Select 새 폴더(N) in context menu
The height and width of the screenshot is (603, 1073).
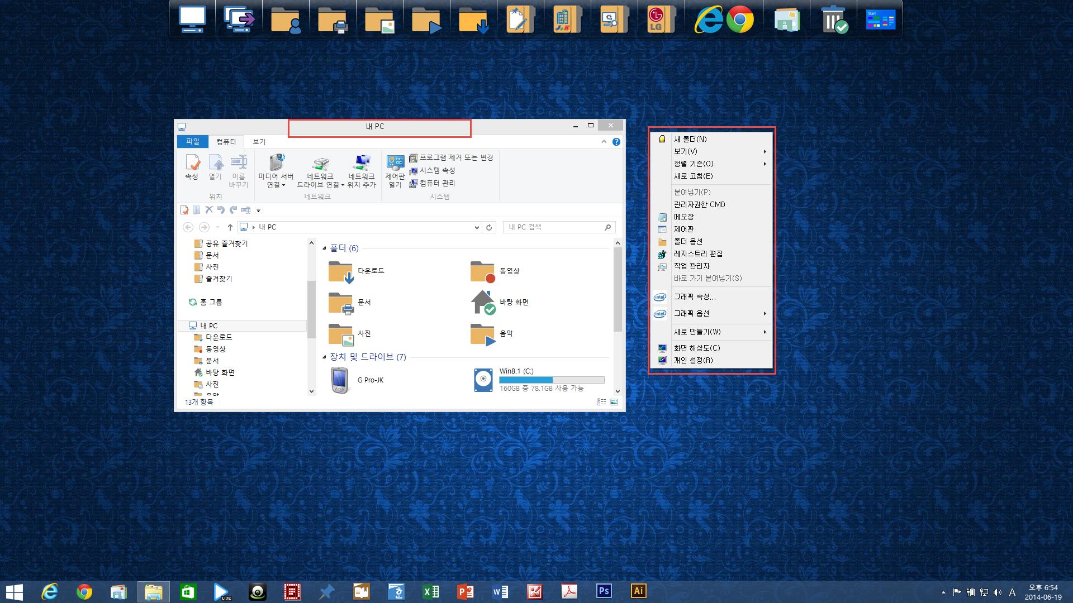(712, 139)
